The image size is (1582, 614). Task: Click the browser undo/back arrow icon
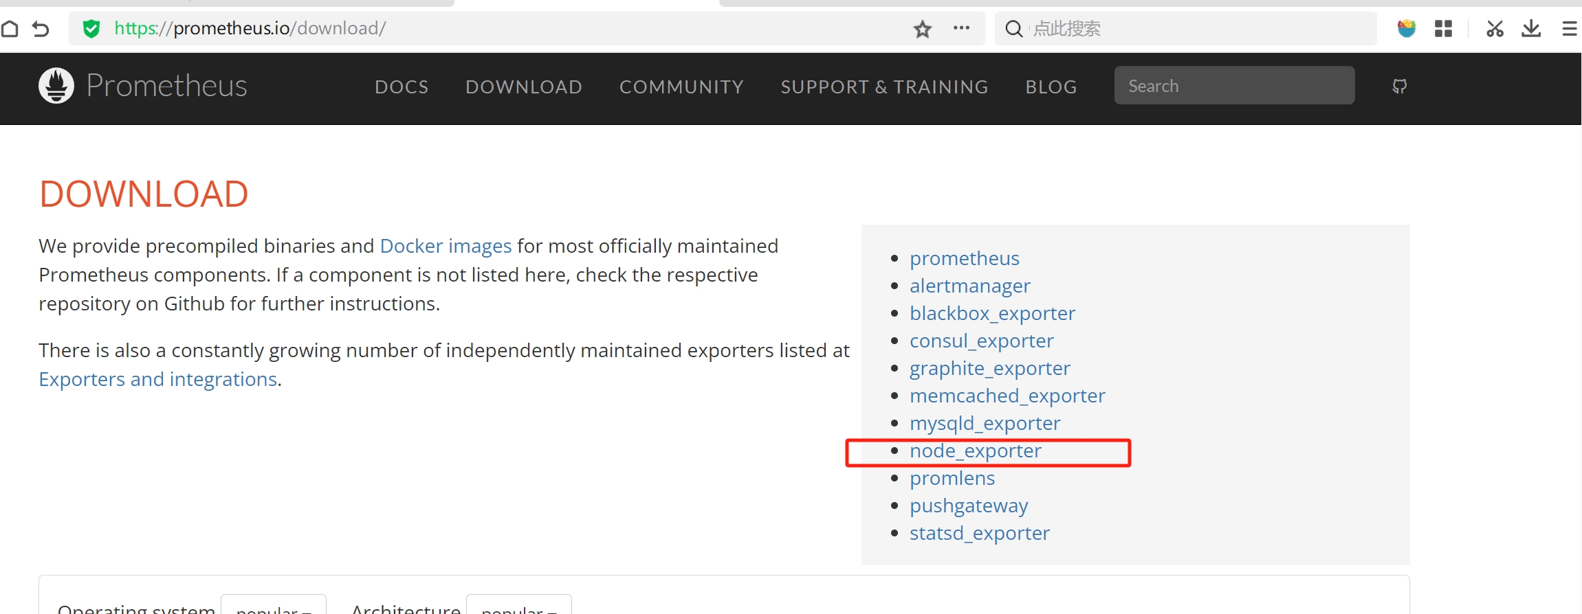click(x=41, y=29)
